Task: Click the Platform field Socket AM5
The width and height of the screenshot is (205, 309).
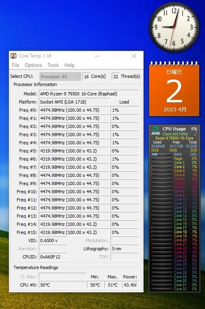Action: pyautogui.click(x=74, y=102)
